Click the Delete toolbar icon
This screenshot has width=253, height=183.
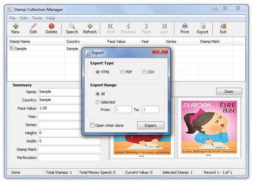tap(52, 26)
